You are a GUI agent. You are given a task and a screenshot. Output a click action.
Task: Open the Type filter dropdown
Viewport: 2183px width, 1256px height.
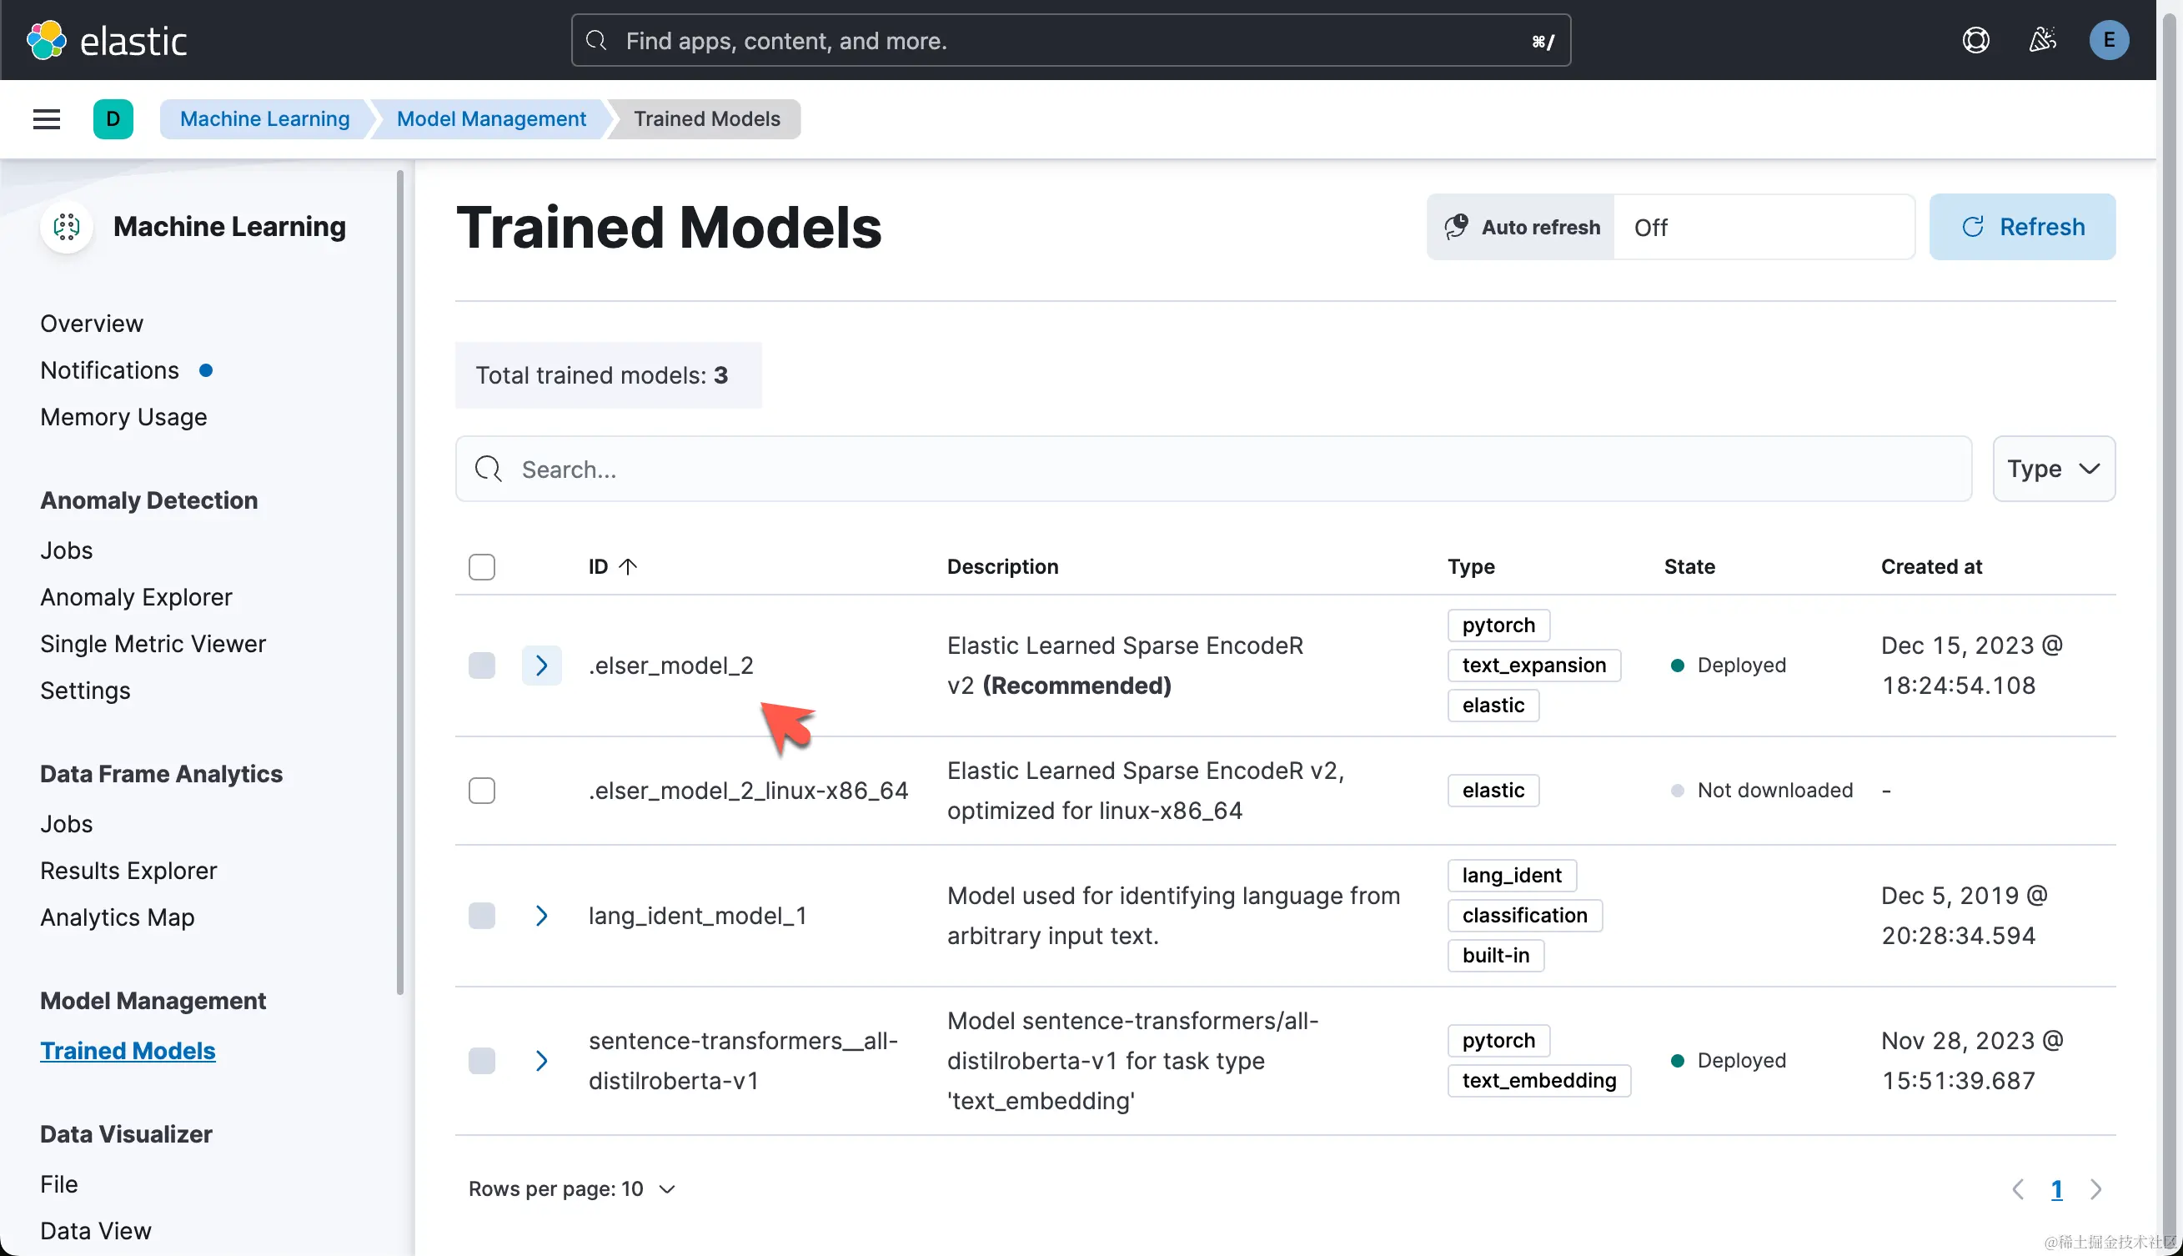pos(2053,469)
